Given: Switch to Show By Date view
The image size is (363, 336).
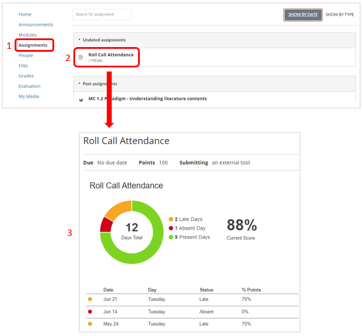Looking at the screenshot, I should [x=303, y=15].
